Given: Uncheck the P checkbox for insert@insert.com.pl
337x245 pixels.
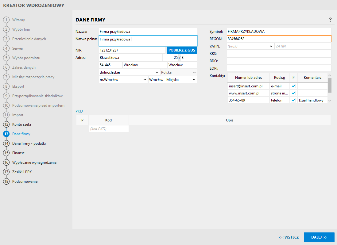Looking at the screenshot, I should coord(293,86).
